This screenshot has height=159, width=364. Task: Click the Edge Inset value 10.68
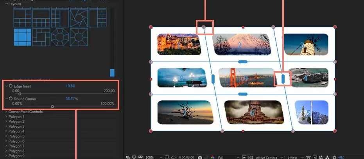[70, 86]
